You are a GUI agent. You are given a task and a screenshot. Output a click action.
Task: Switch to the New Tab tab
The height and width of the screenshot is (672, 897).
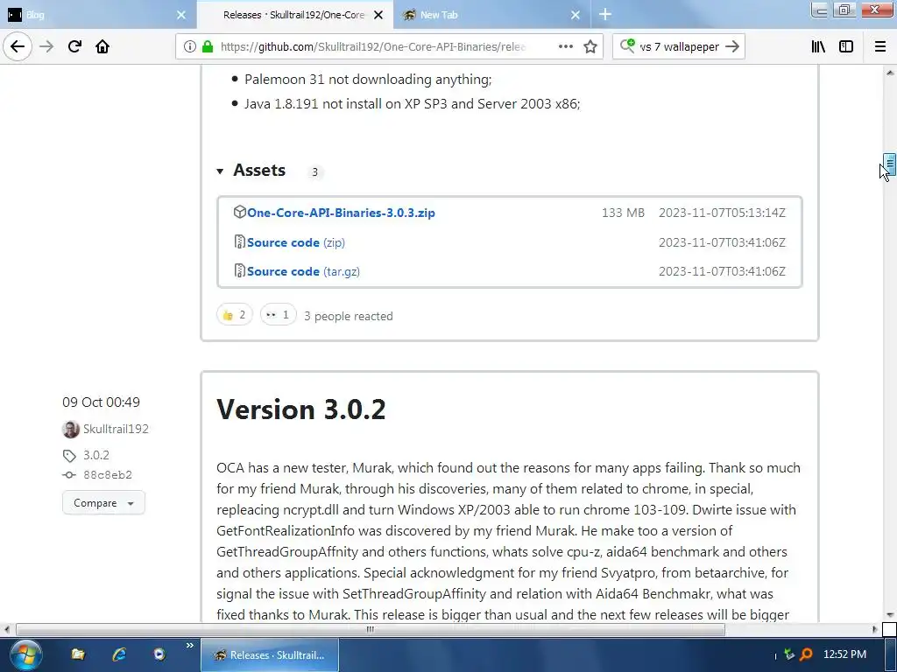[492, 15]
